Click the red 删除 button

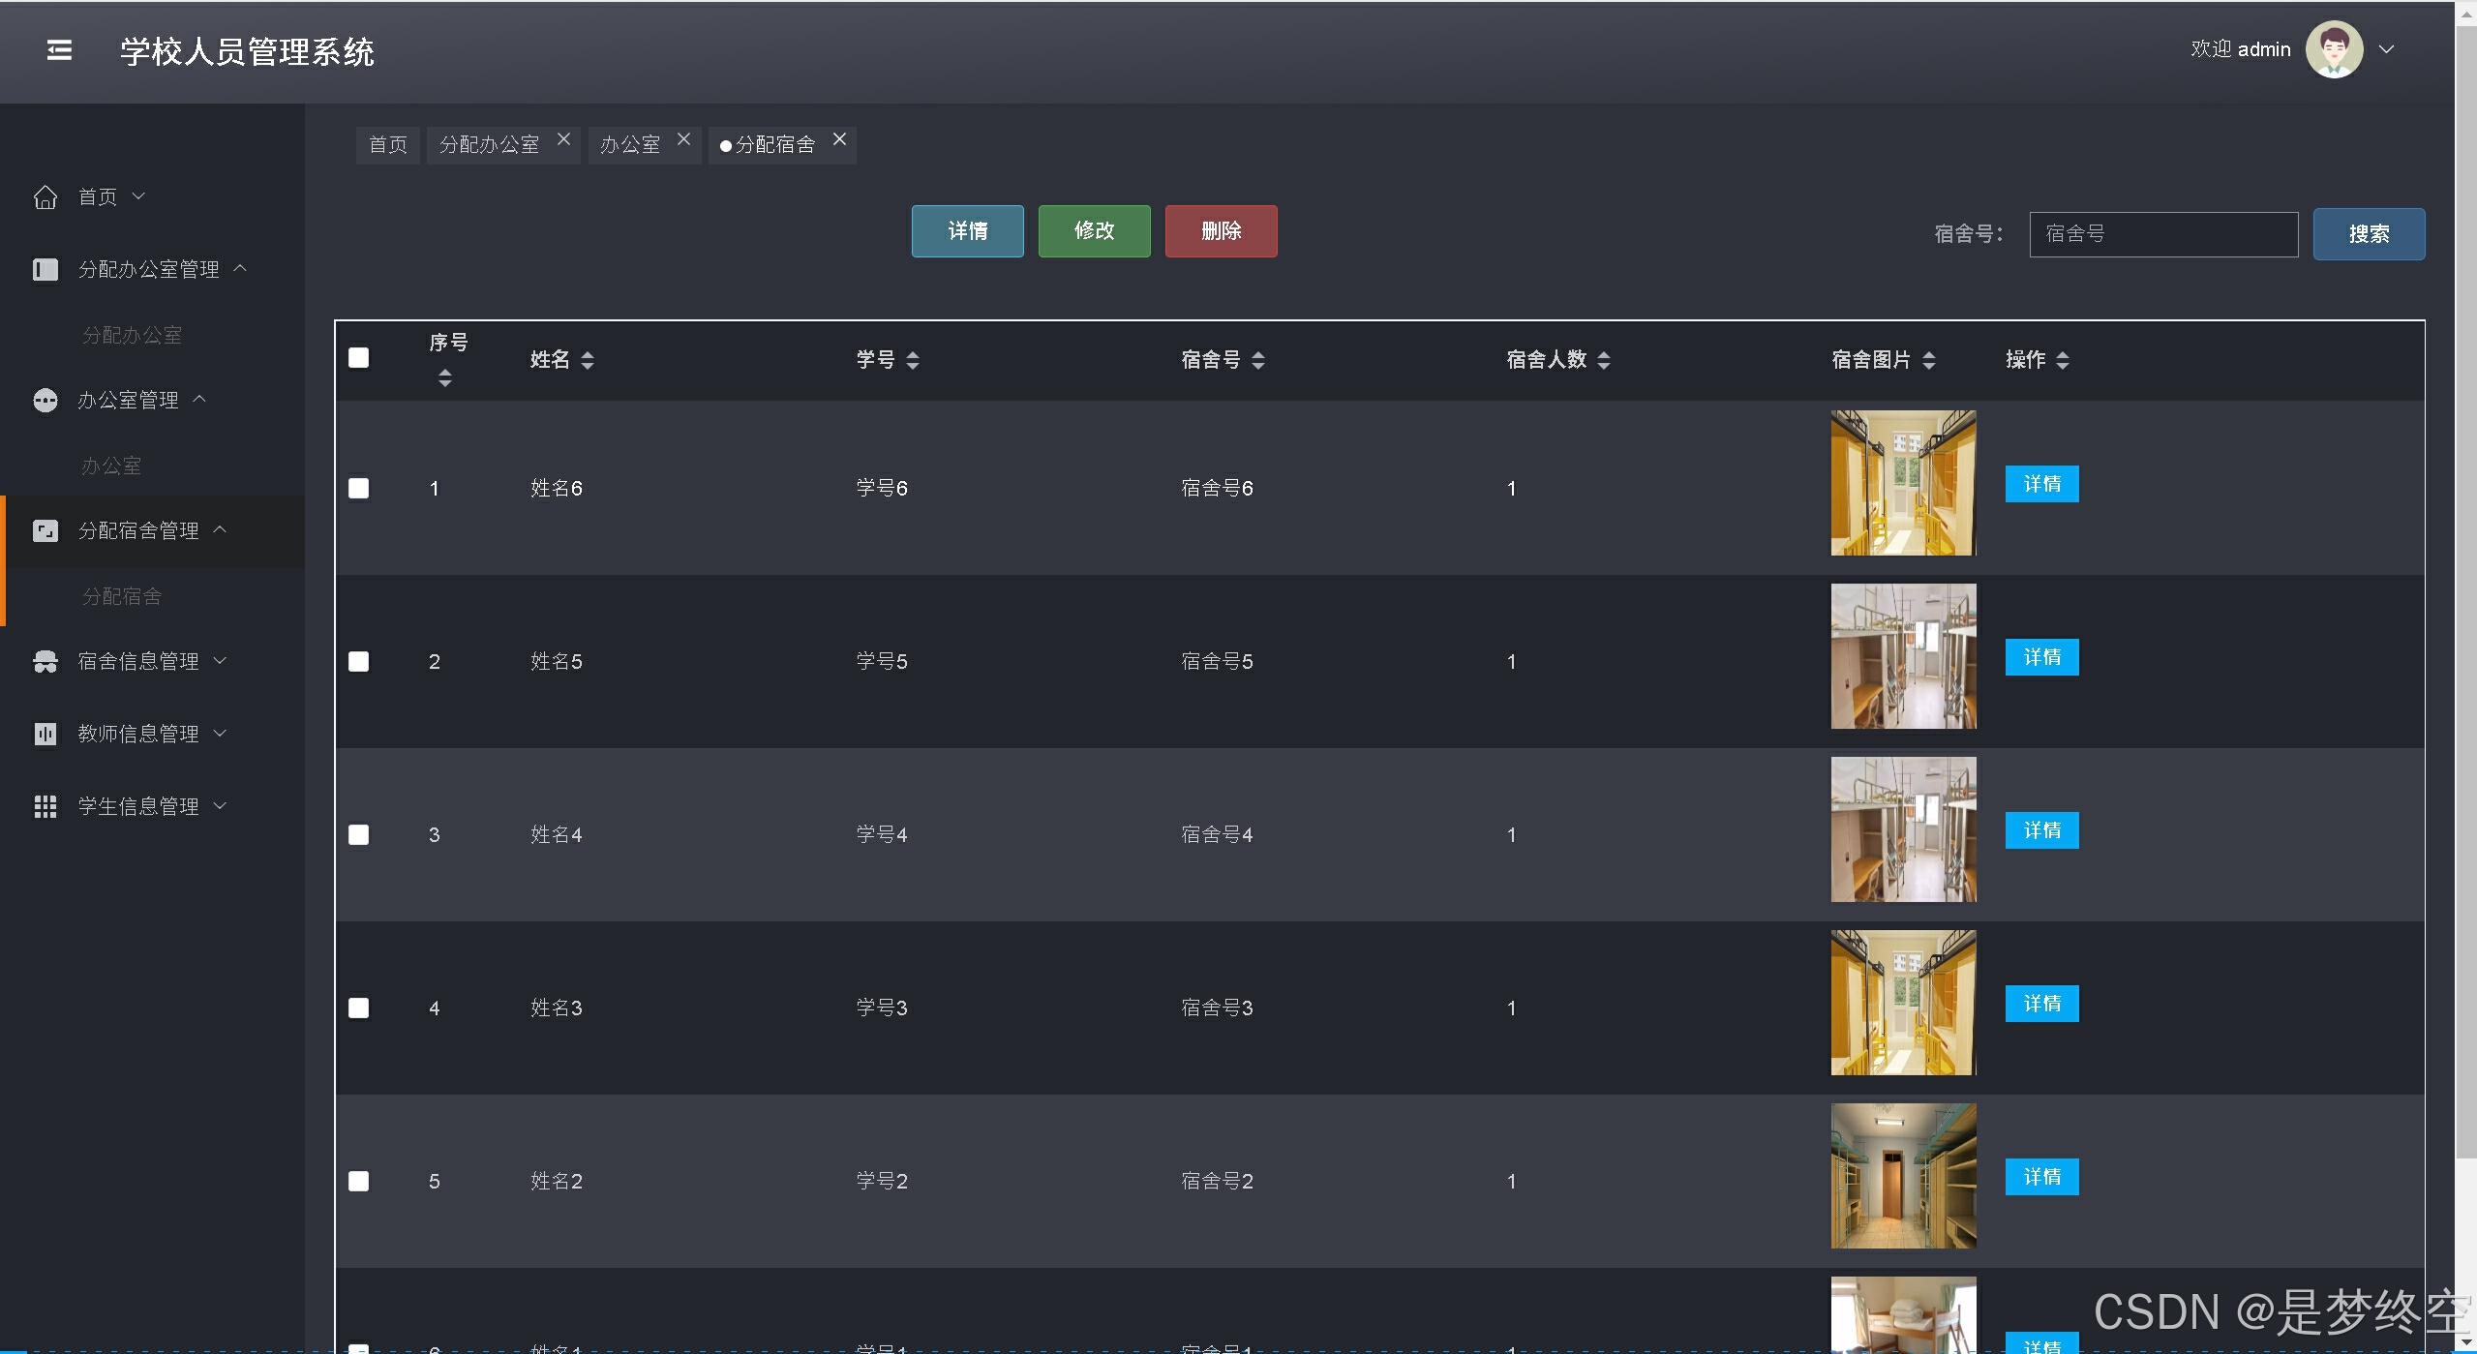(x=1221, y=231)
